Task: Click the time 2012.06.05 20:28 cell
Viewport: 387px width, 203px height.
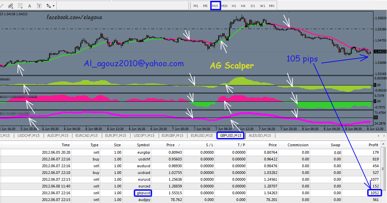Action: [56, 152]
